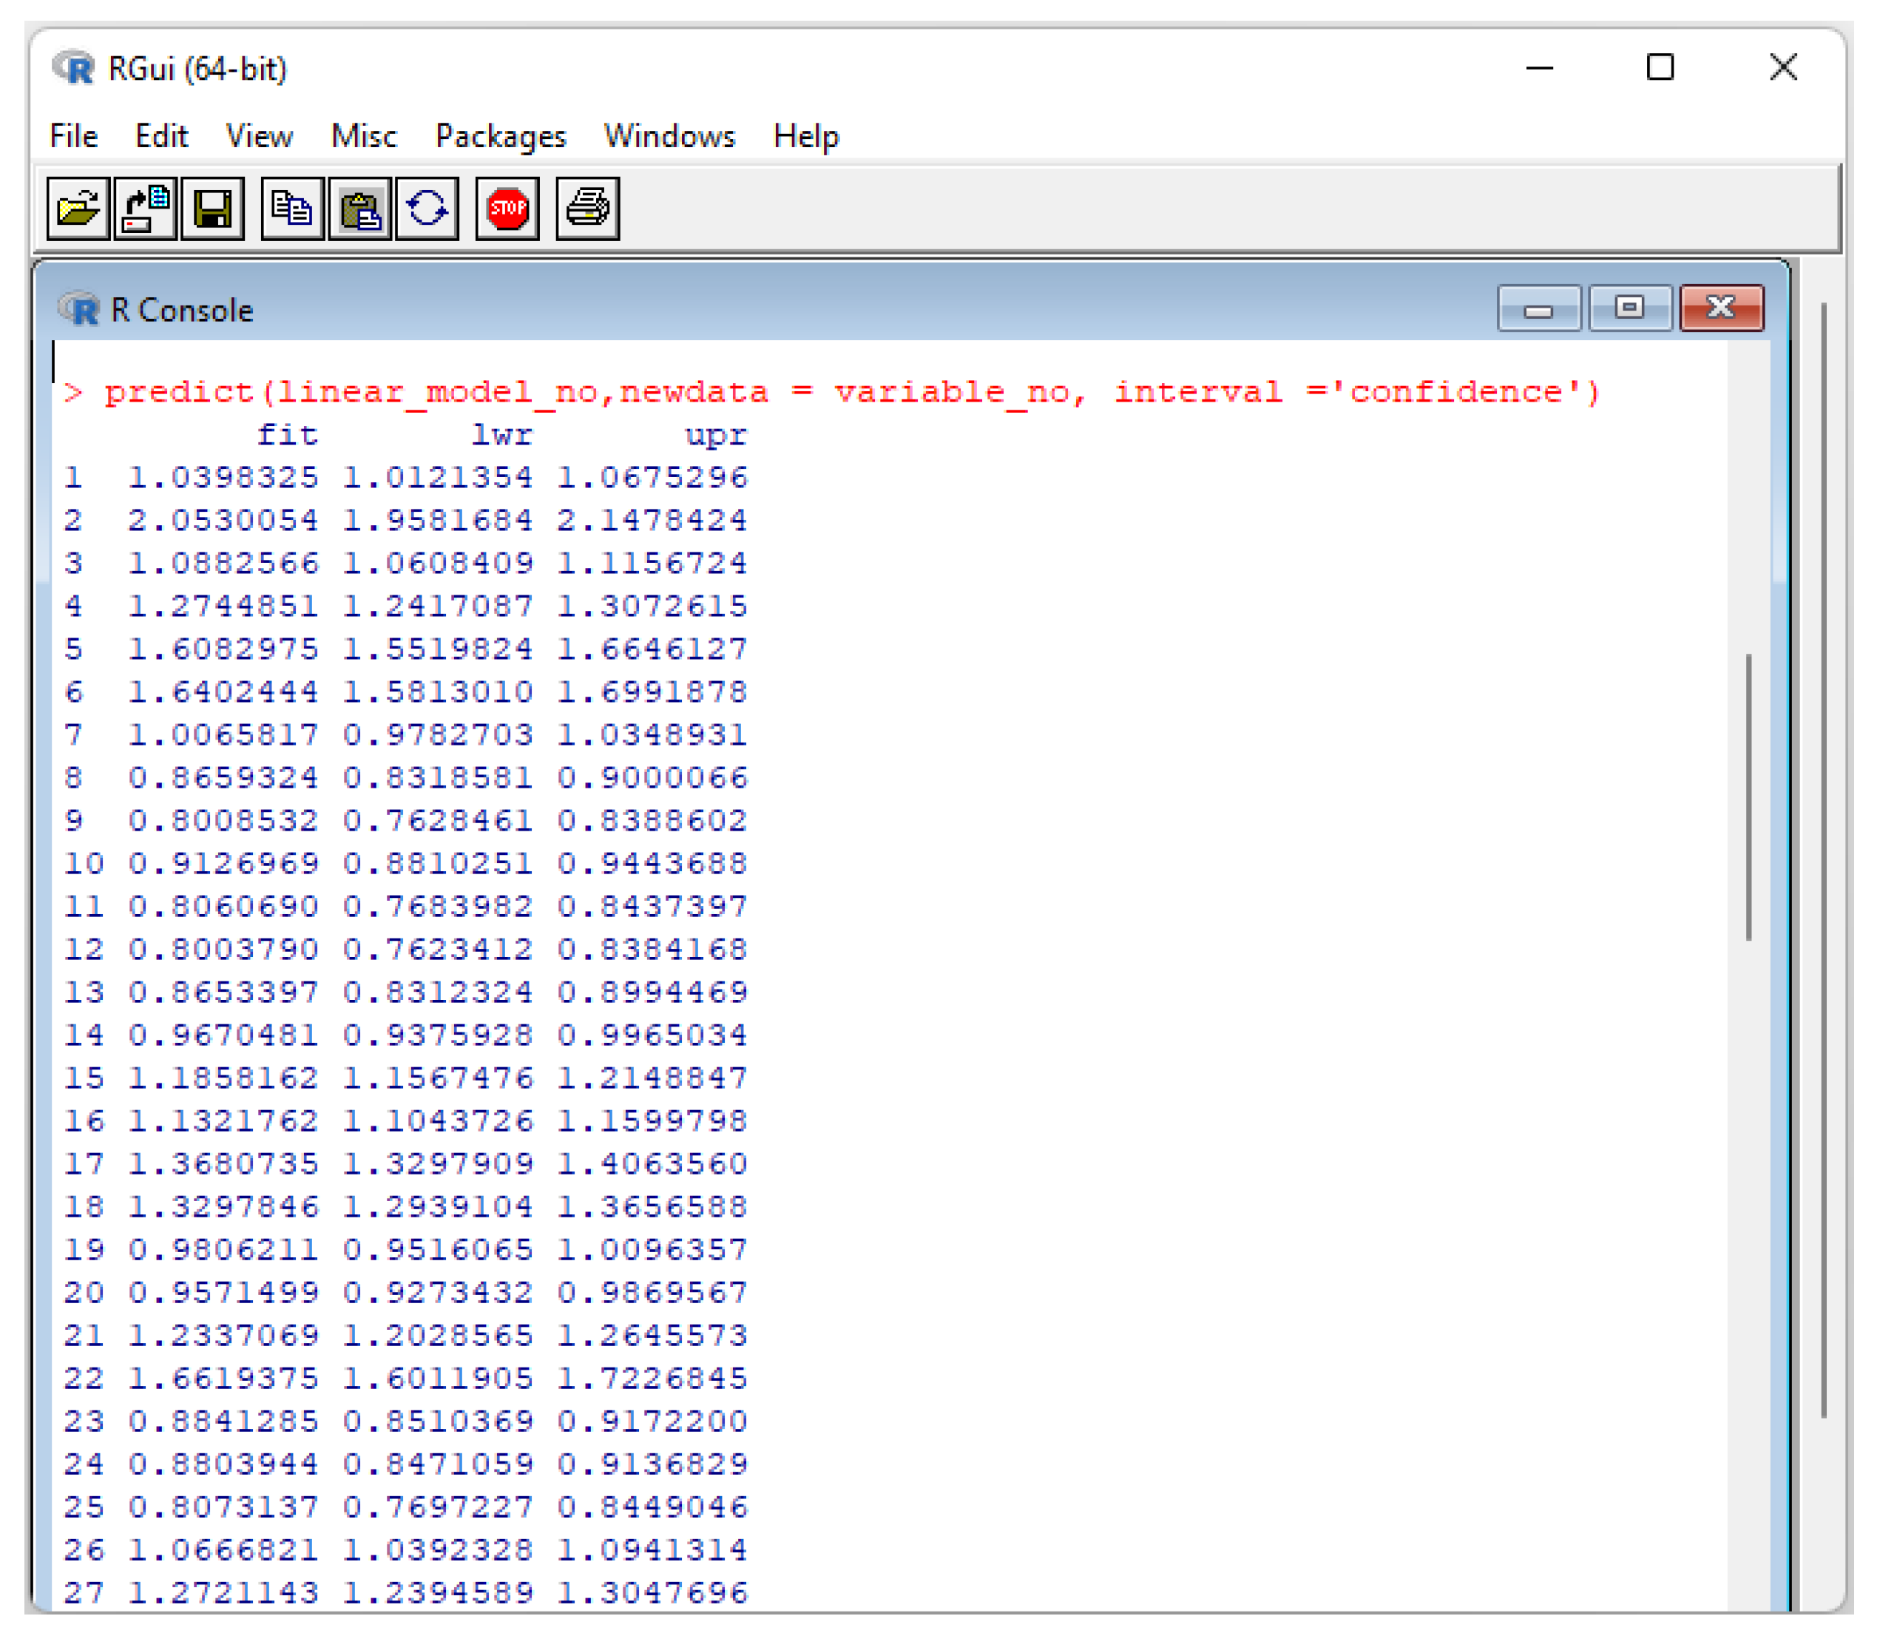Click fit value 0.9670481 in row 14
Screen dimensions: 1880x1633
point(223,1036)
